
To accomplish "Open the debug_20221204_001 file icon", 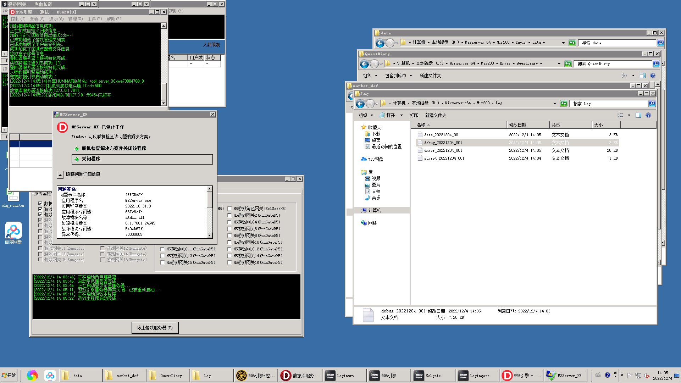I will click(420, 143).
